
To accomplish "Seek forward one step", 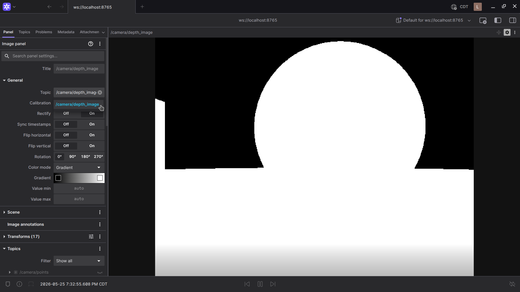I will click(273, 284).
